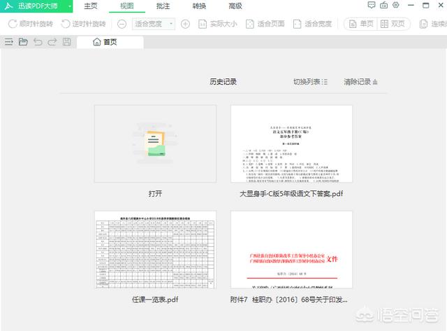Image resolution: width=447 pixels, height=331 pixels.
Task: Click the rotate counterclockwise icon (逆时针旋转)
Action: [66, 24]
